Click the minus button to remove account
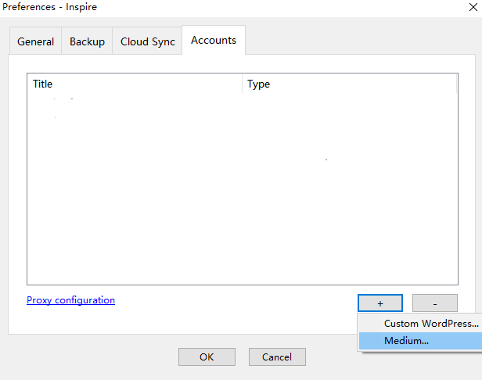The height and width of the screenshot is (380, 482). point(434,303)
